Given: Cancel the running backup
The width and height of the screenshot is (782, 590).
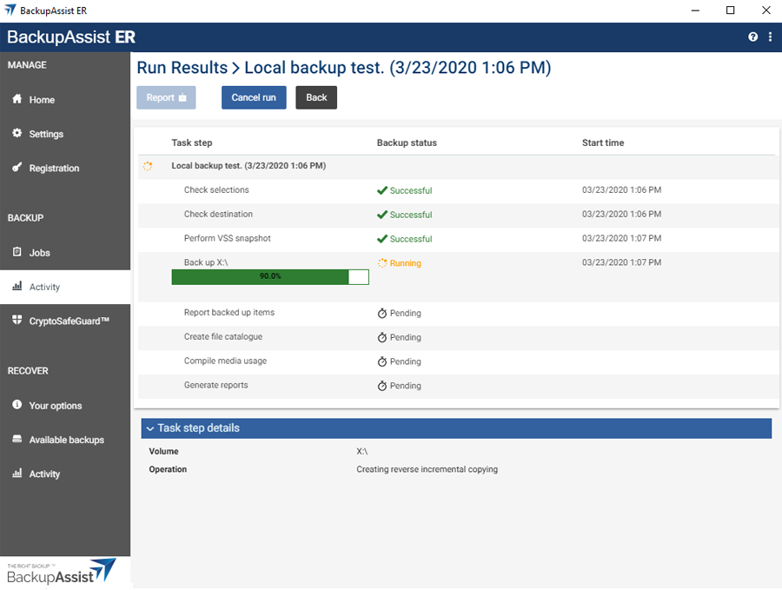Looking at the screenshot, I should click(254, 97).
